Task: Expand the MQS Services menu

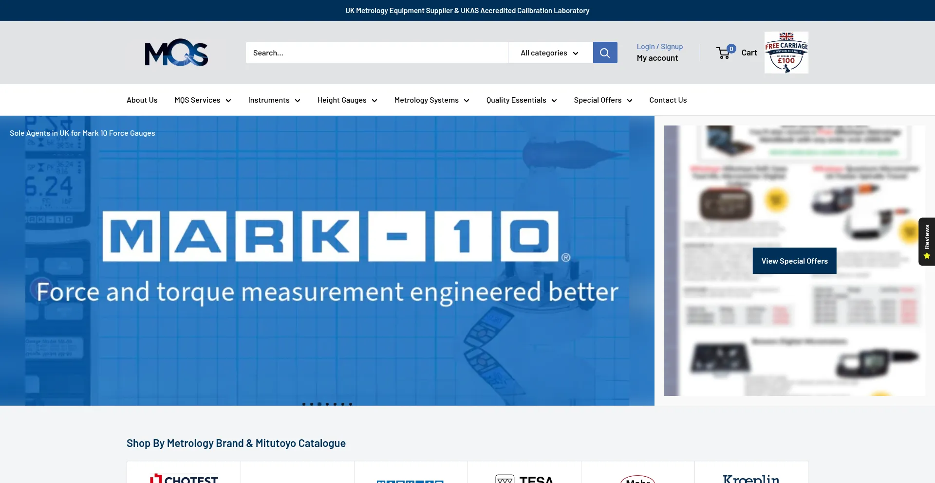Action: (203, 100)
